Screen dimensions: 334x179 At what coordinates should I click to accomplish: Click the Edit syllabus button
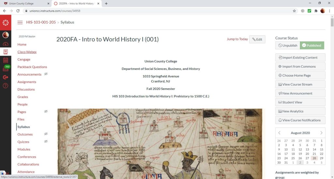click(257, 39)
